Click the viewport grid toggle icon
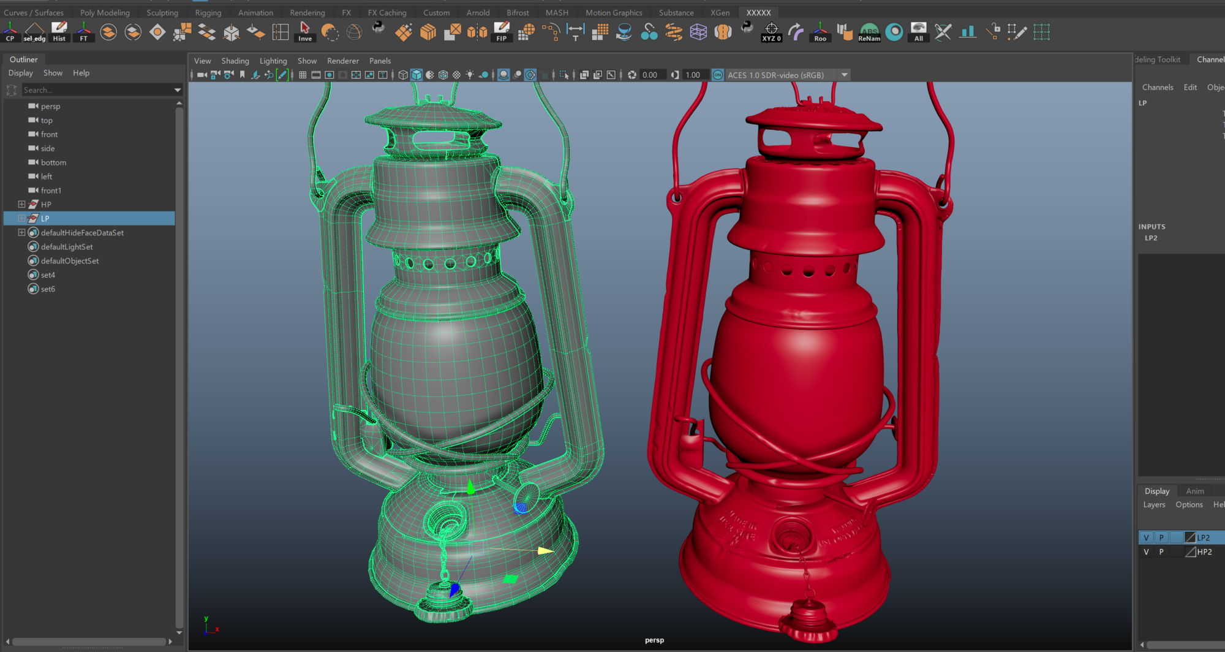Image resolution: width=1225 pixels, height=652 pixels. coord(303,75)
